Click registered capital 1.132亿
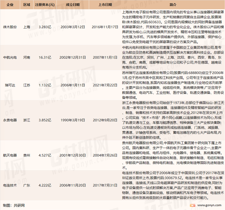The height and width of the screenshot is (210, 225). [x=45, y=85]
